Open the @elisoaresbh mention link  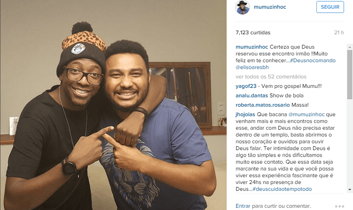click(x=252, y=67)
